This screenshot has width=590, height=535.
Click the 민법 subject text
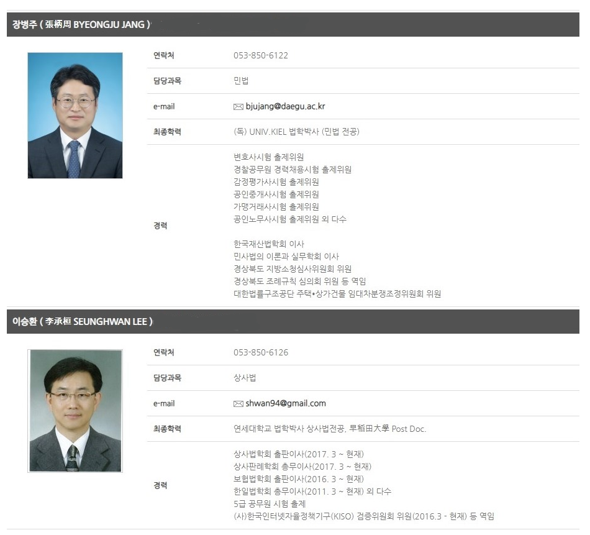coord(241,81)
